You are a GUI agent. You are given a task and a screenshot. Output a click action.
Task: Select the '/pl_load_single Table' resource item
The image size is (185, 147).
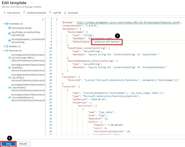pyautogui.click(x=28, y=58)
